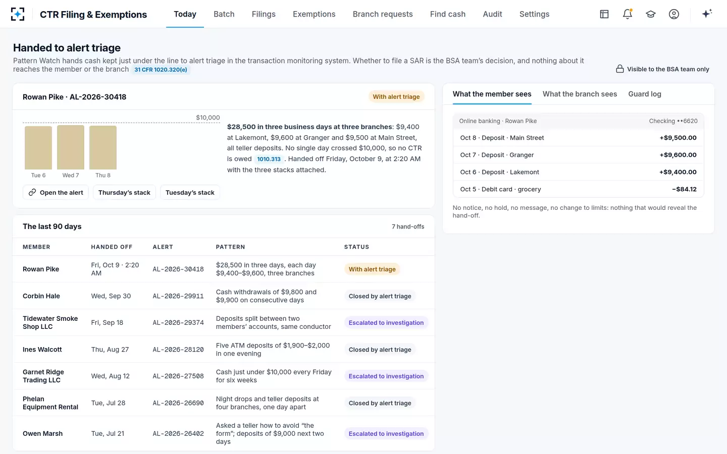Click Phelan Equipment Rental member name

click(50, 403)
